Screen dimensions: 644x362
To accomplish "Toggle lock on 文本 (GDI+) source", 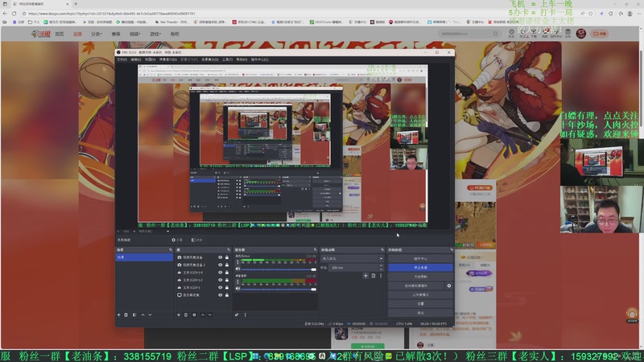I will [227, 287].
